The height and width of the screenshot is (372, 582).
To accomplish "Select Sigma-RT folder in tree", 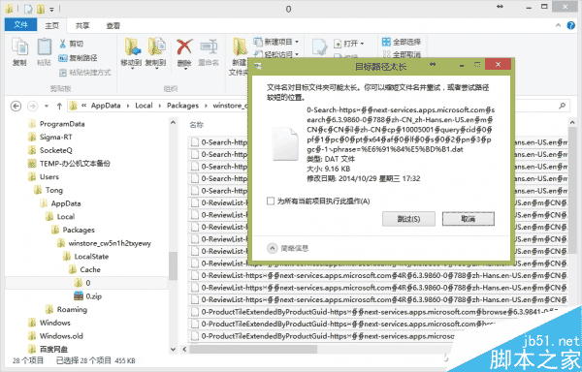I will (50, 138).
